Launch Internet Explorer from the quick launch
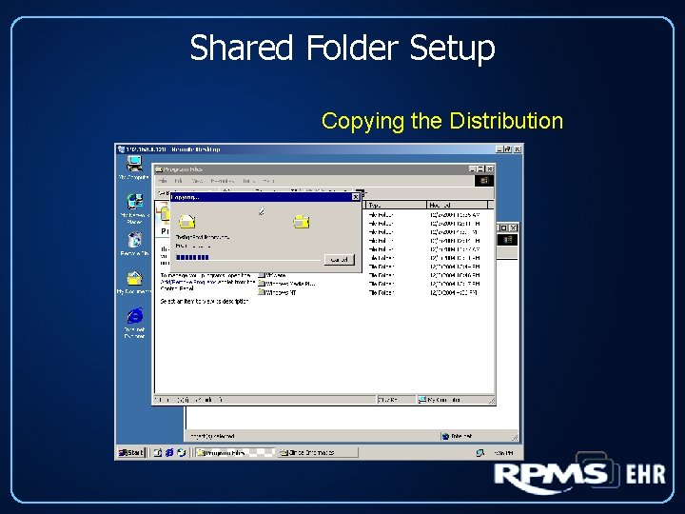The width and height of the screenshot is (685, 514). coord(169,452)
